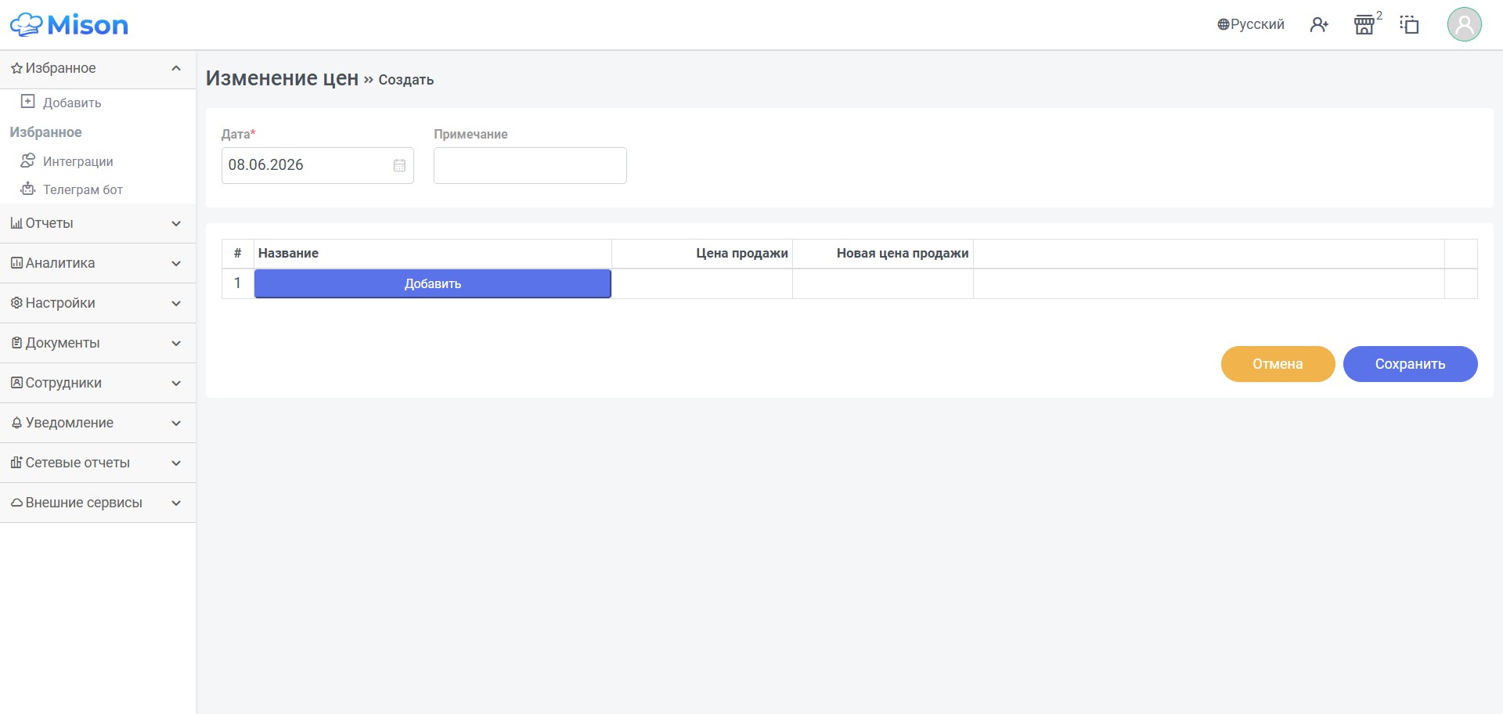This screenshot has width=1503, height=714.
Task: Open the store icon with badge 2
Action: pyautogui.click(x=1364, y=25)
